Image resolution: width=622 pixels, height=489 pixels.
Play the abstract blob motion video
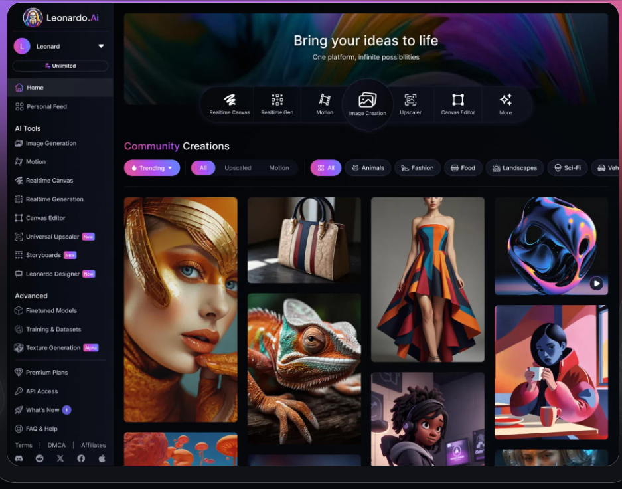click(596, 284)
